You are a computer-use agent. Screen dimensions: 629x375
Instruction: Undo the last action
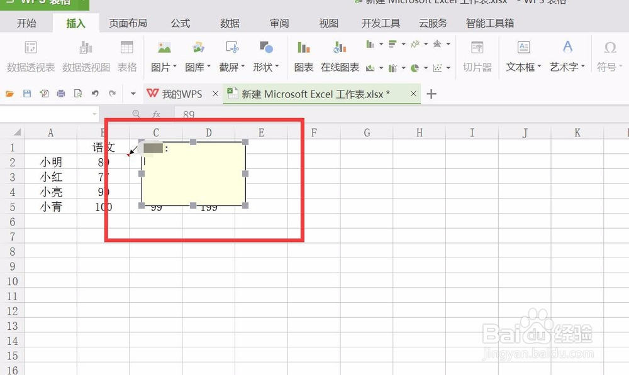(x=95, y=93)
